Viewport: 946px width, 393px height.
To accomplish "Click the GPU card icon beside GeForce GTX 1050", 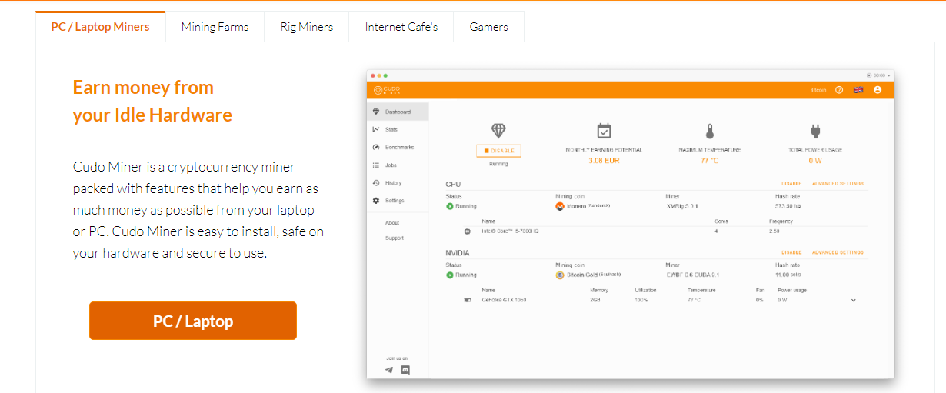I will click(468, 300).
